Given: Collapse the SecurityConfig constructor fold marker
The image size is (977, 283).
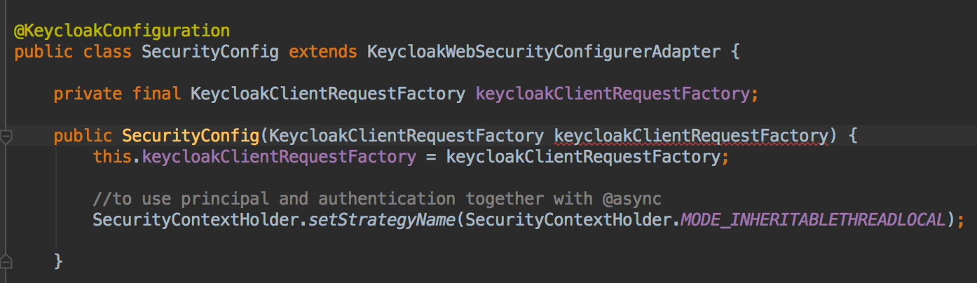Looking at the screenshot, I should (x=6, y=136).
